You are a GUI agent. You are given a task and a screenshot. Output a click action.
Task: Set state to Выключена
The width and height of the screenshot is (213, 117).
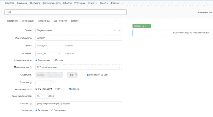[x=52, y=110]
